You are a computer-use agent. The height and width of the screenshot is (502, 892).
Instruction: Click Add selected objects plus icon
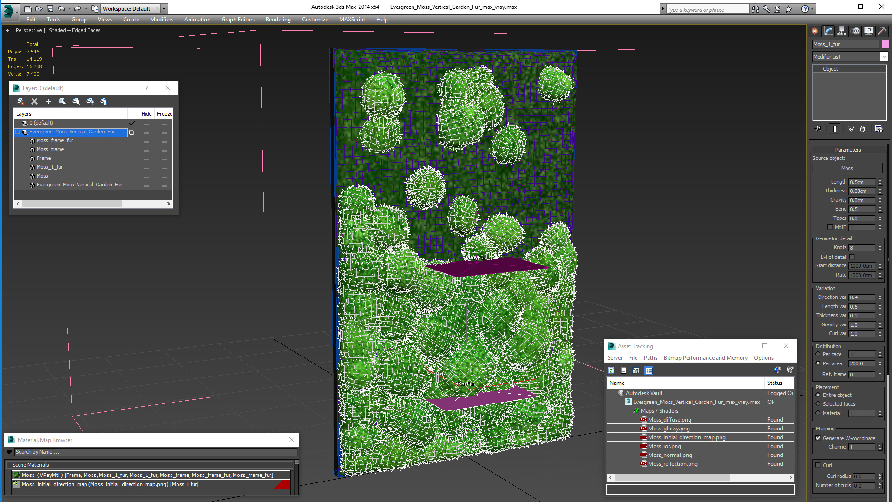tap(48, 101)
